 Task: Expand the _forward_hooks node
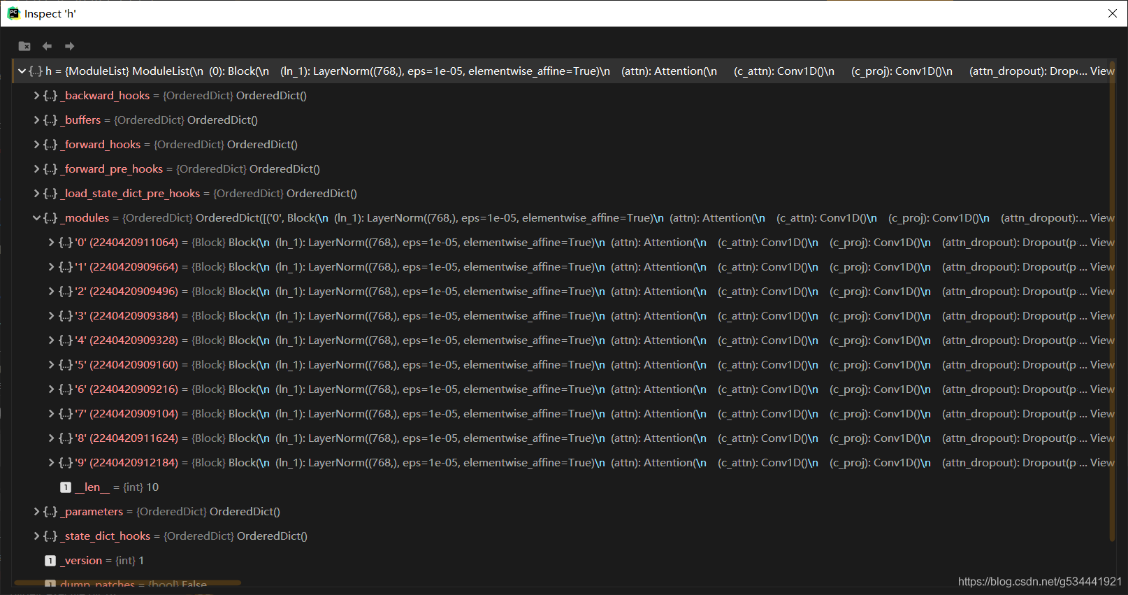[36, 145]
